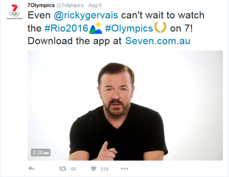
Task: Click the 7Olympics profile avatar logo
Action: [x=14, y=12]
